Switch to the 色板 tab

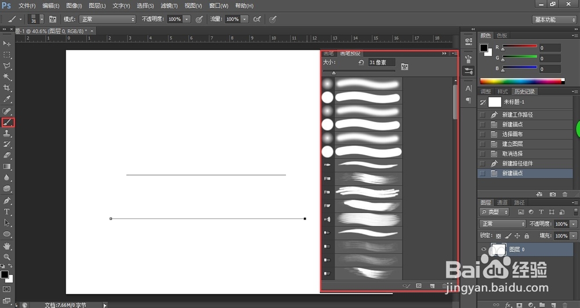502,35
